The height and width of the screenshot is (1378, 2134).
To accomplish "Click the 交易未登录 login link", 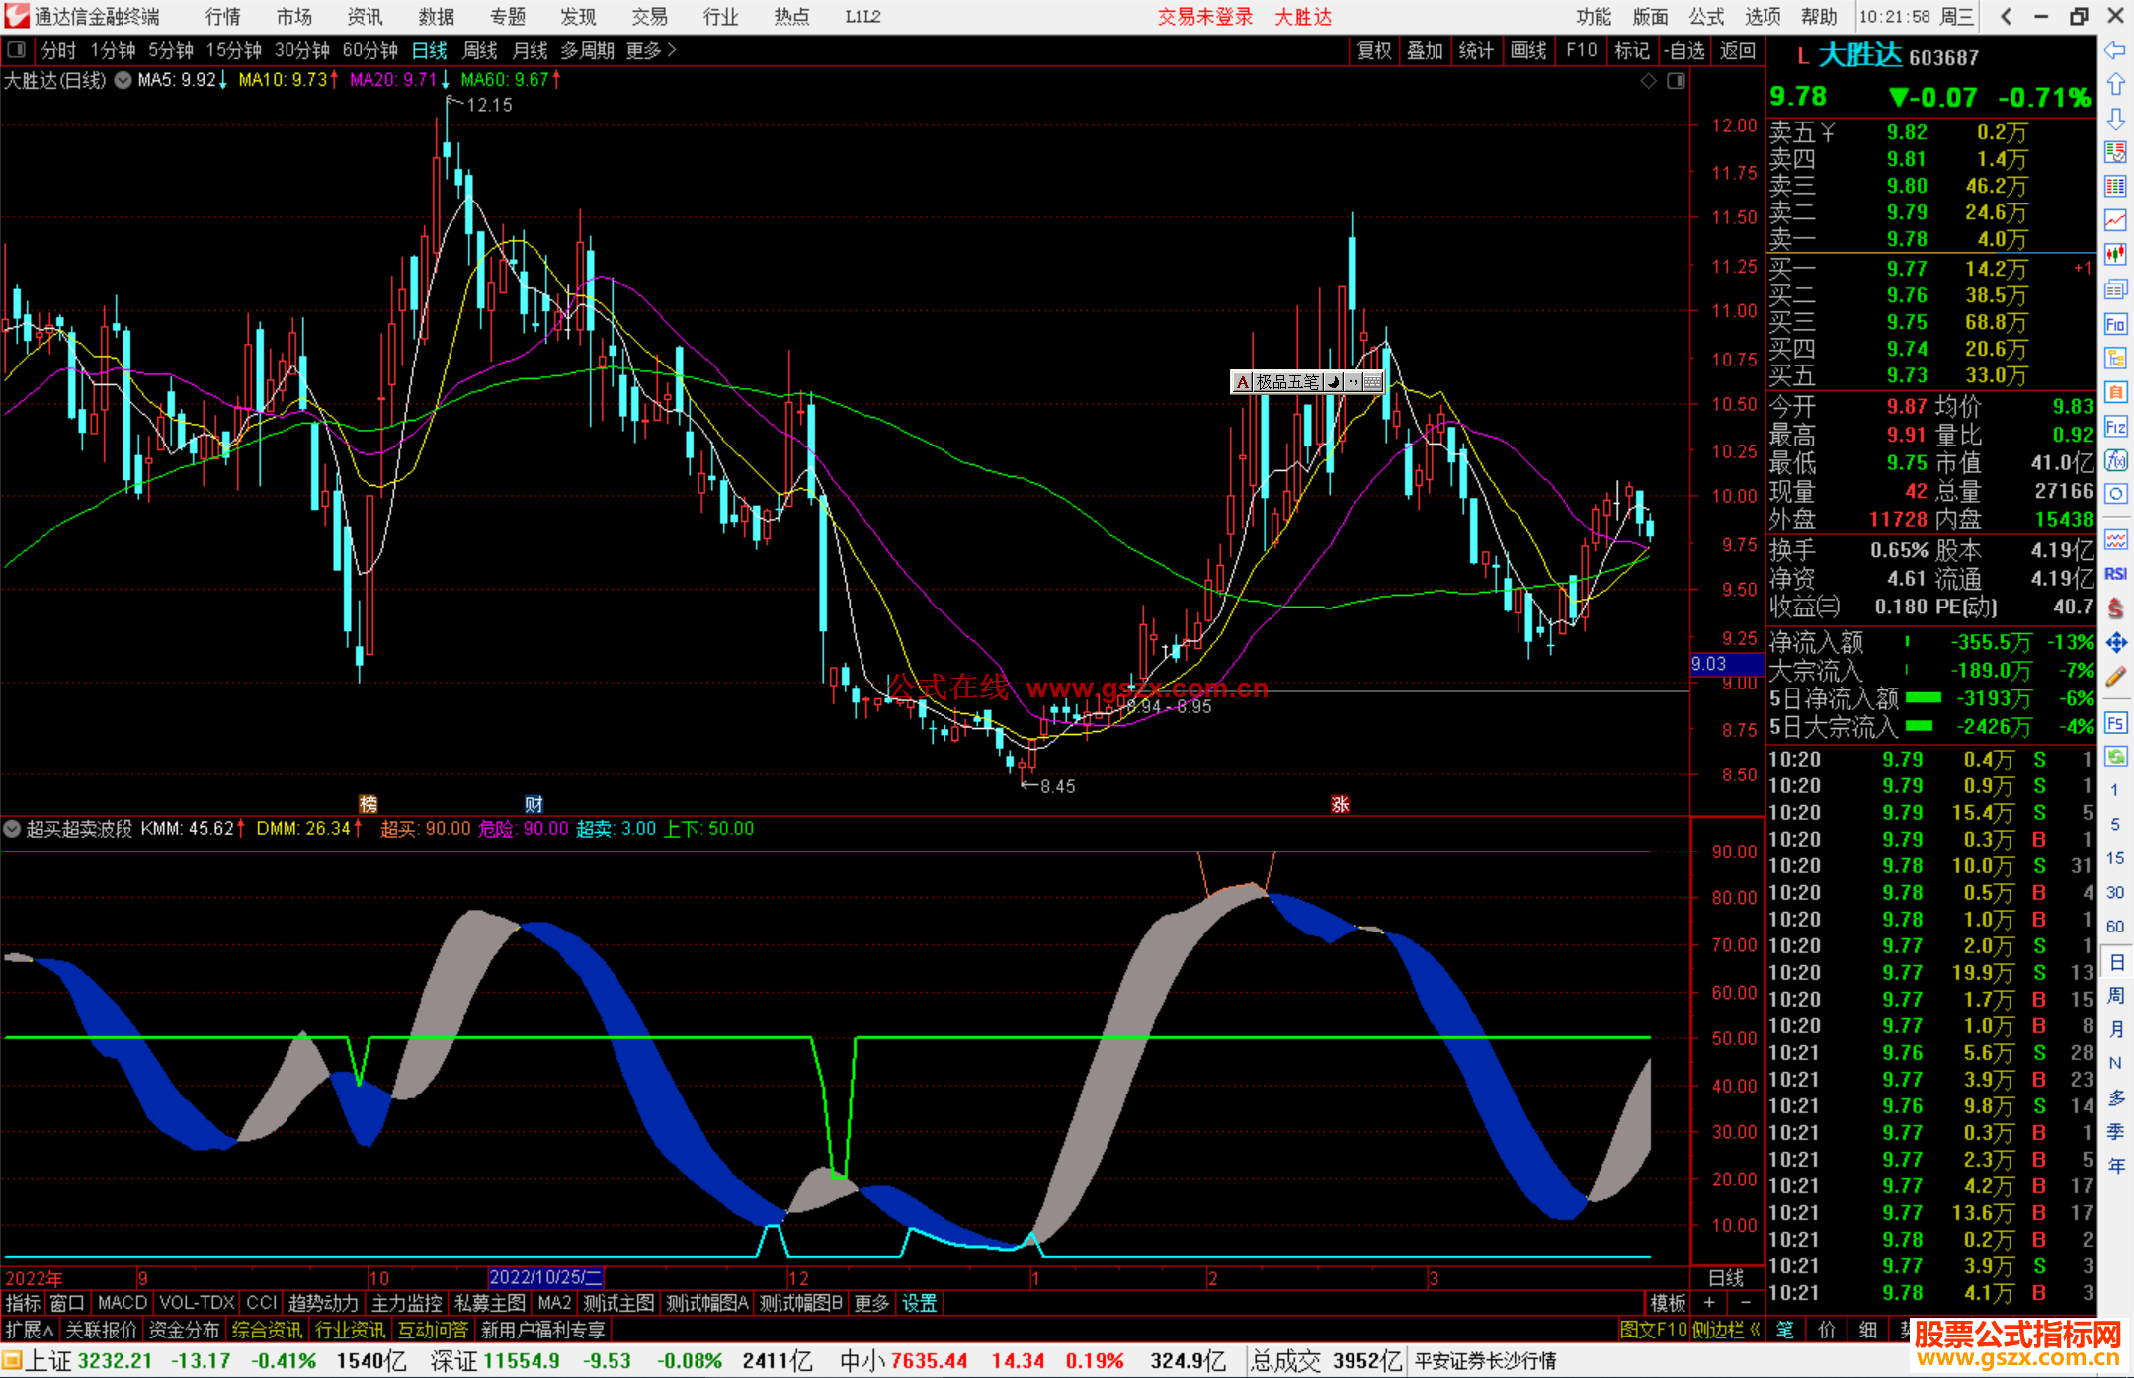I will (x=1205, y=16).
